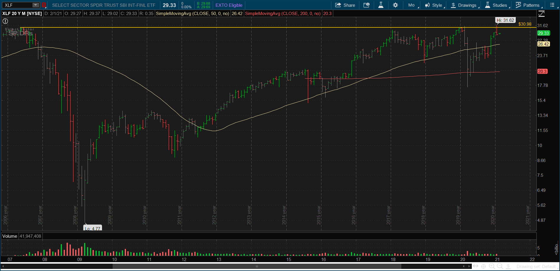Screen dimensions: 560x271
Task: Click the SimpleMovingAvg 50 study label
Action: pos(193,14)
